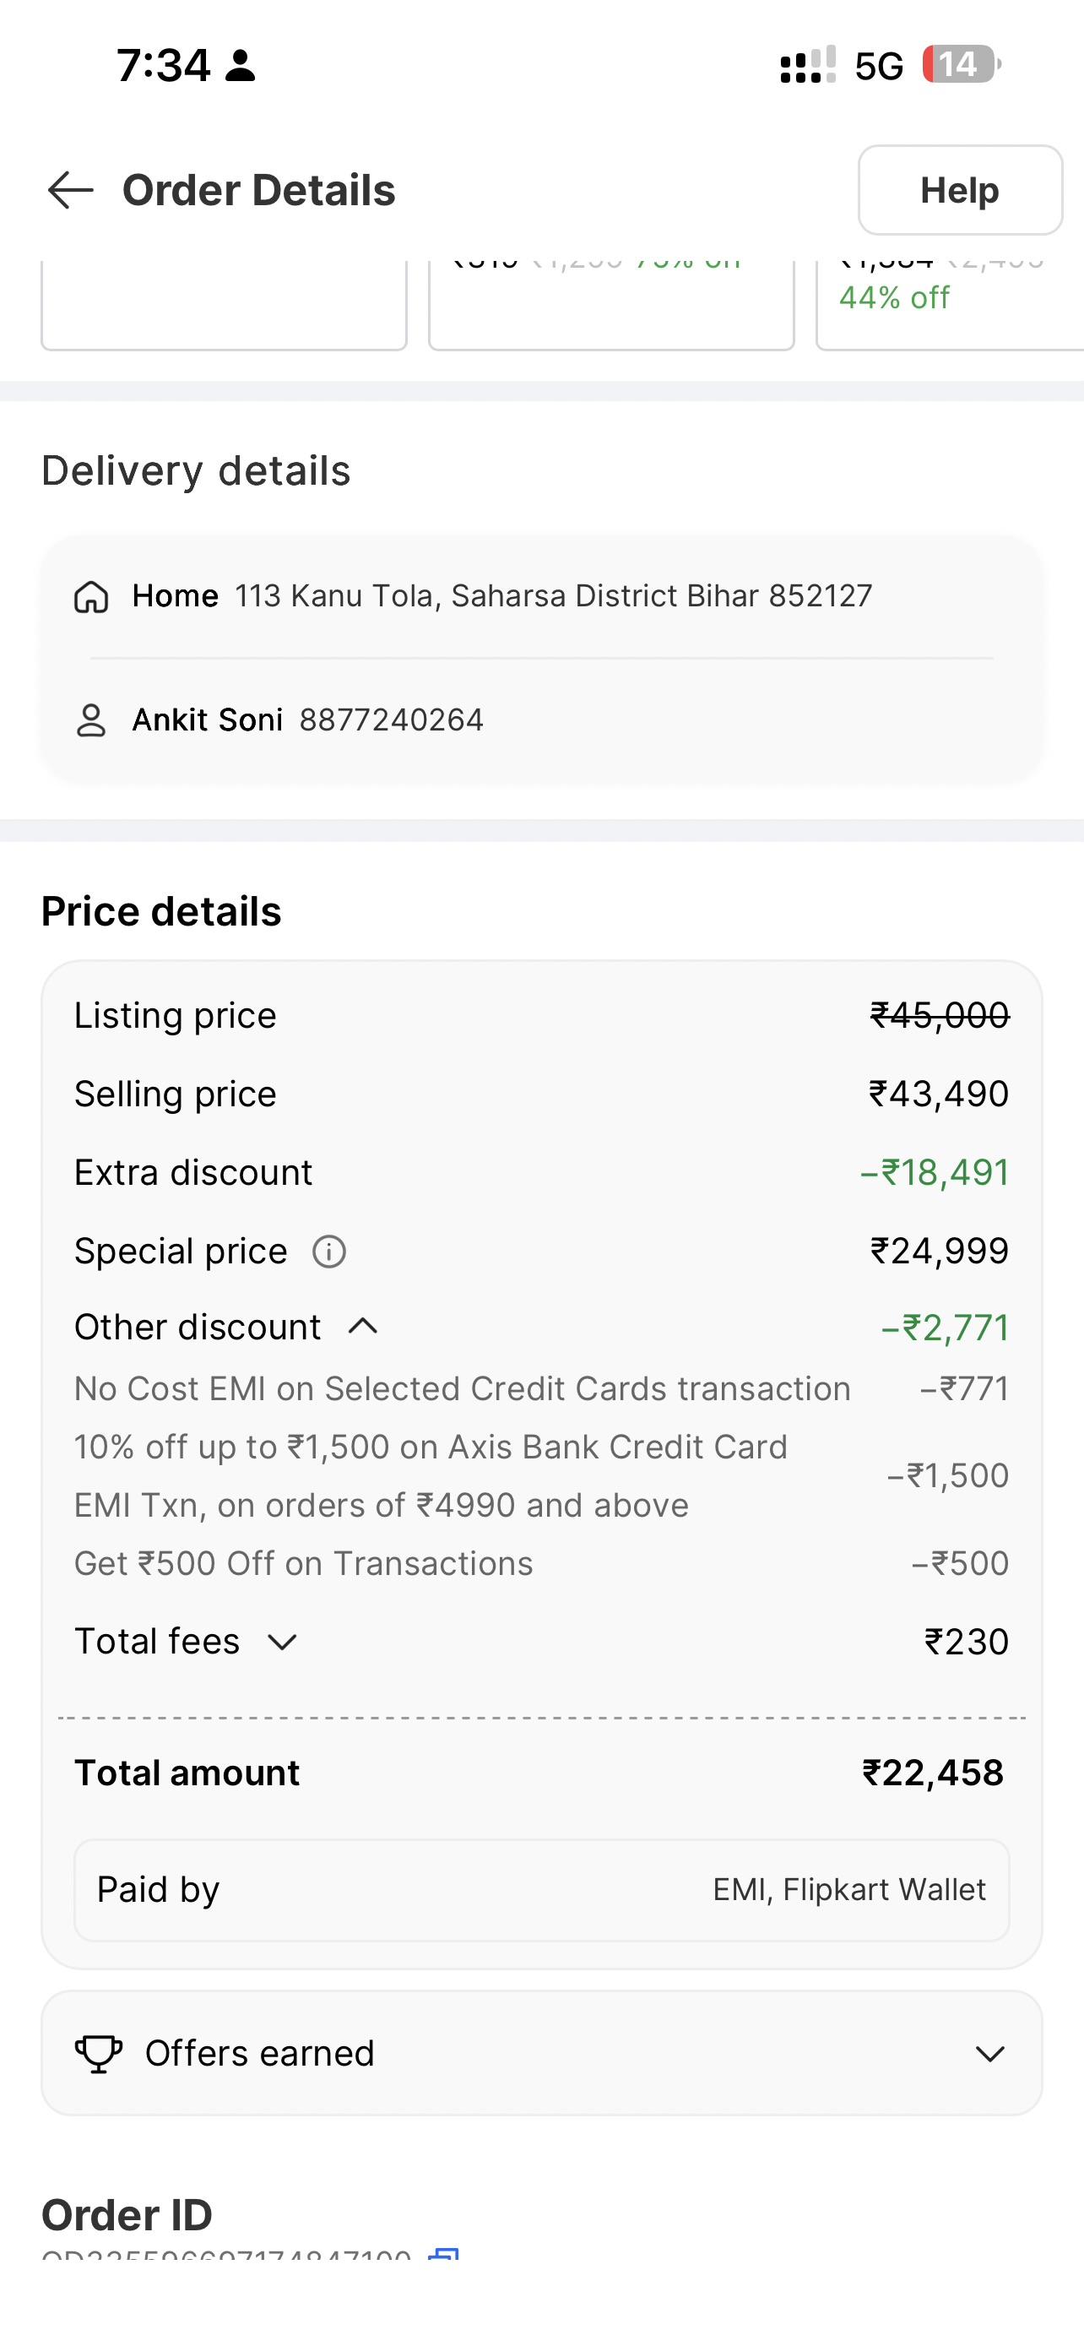Tap the Home delivery address row

501,596
